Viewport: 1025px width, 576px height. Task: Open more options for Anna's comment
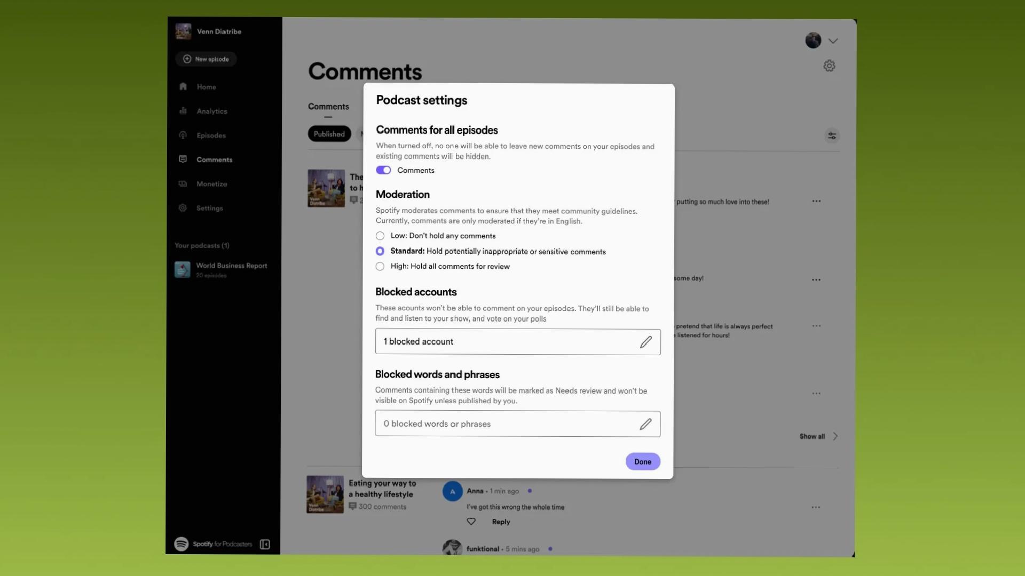(816, 507)
